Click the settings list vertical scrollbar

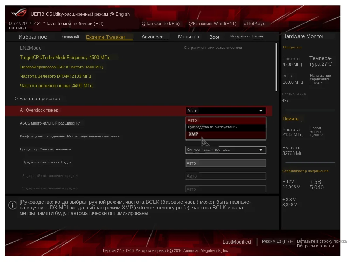[x=276, y=67]
